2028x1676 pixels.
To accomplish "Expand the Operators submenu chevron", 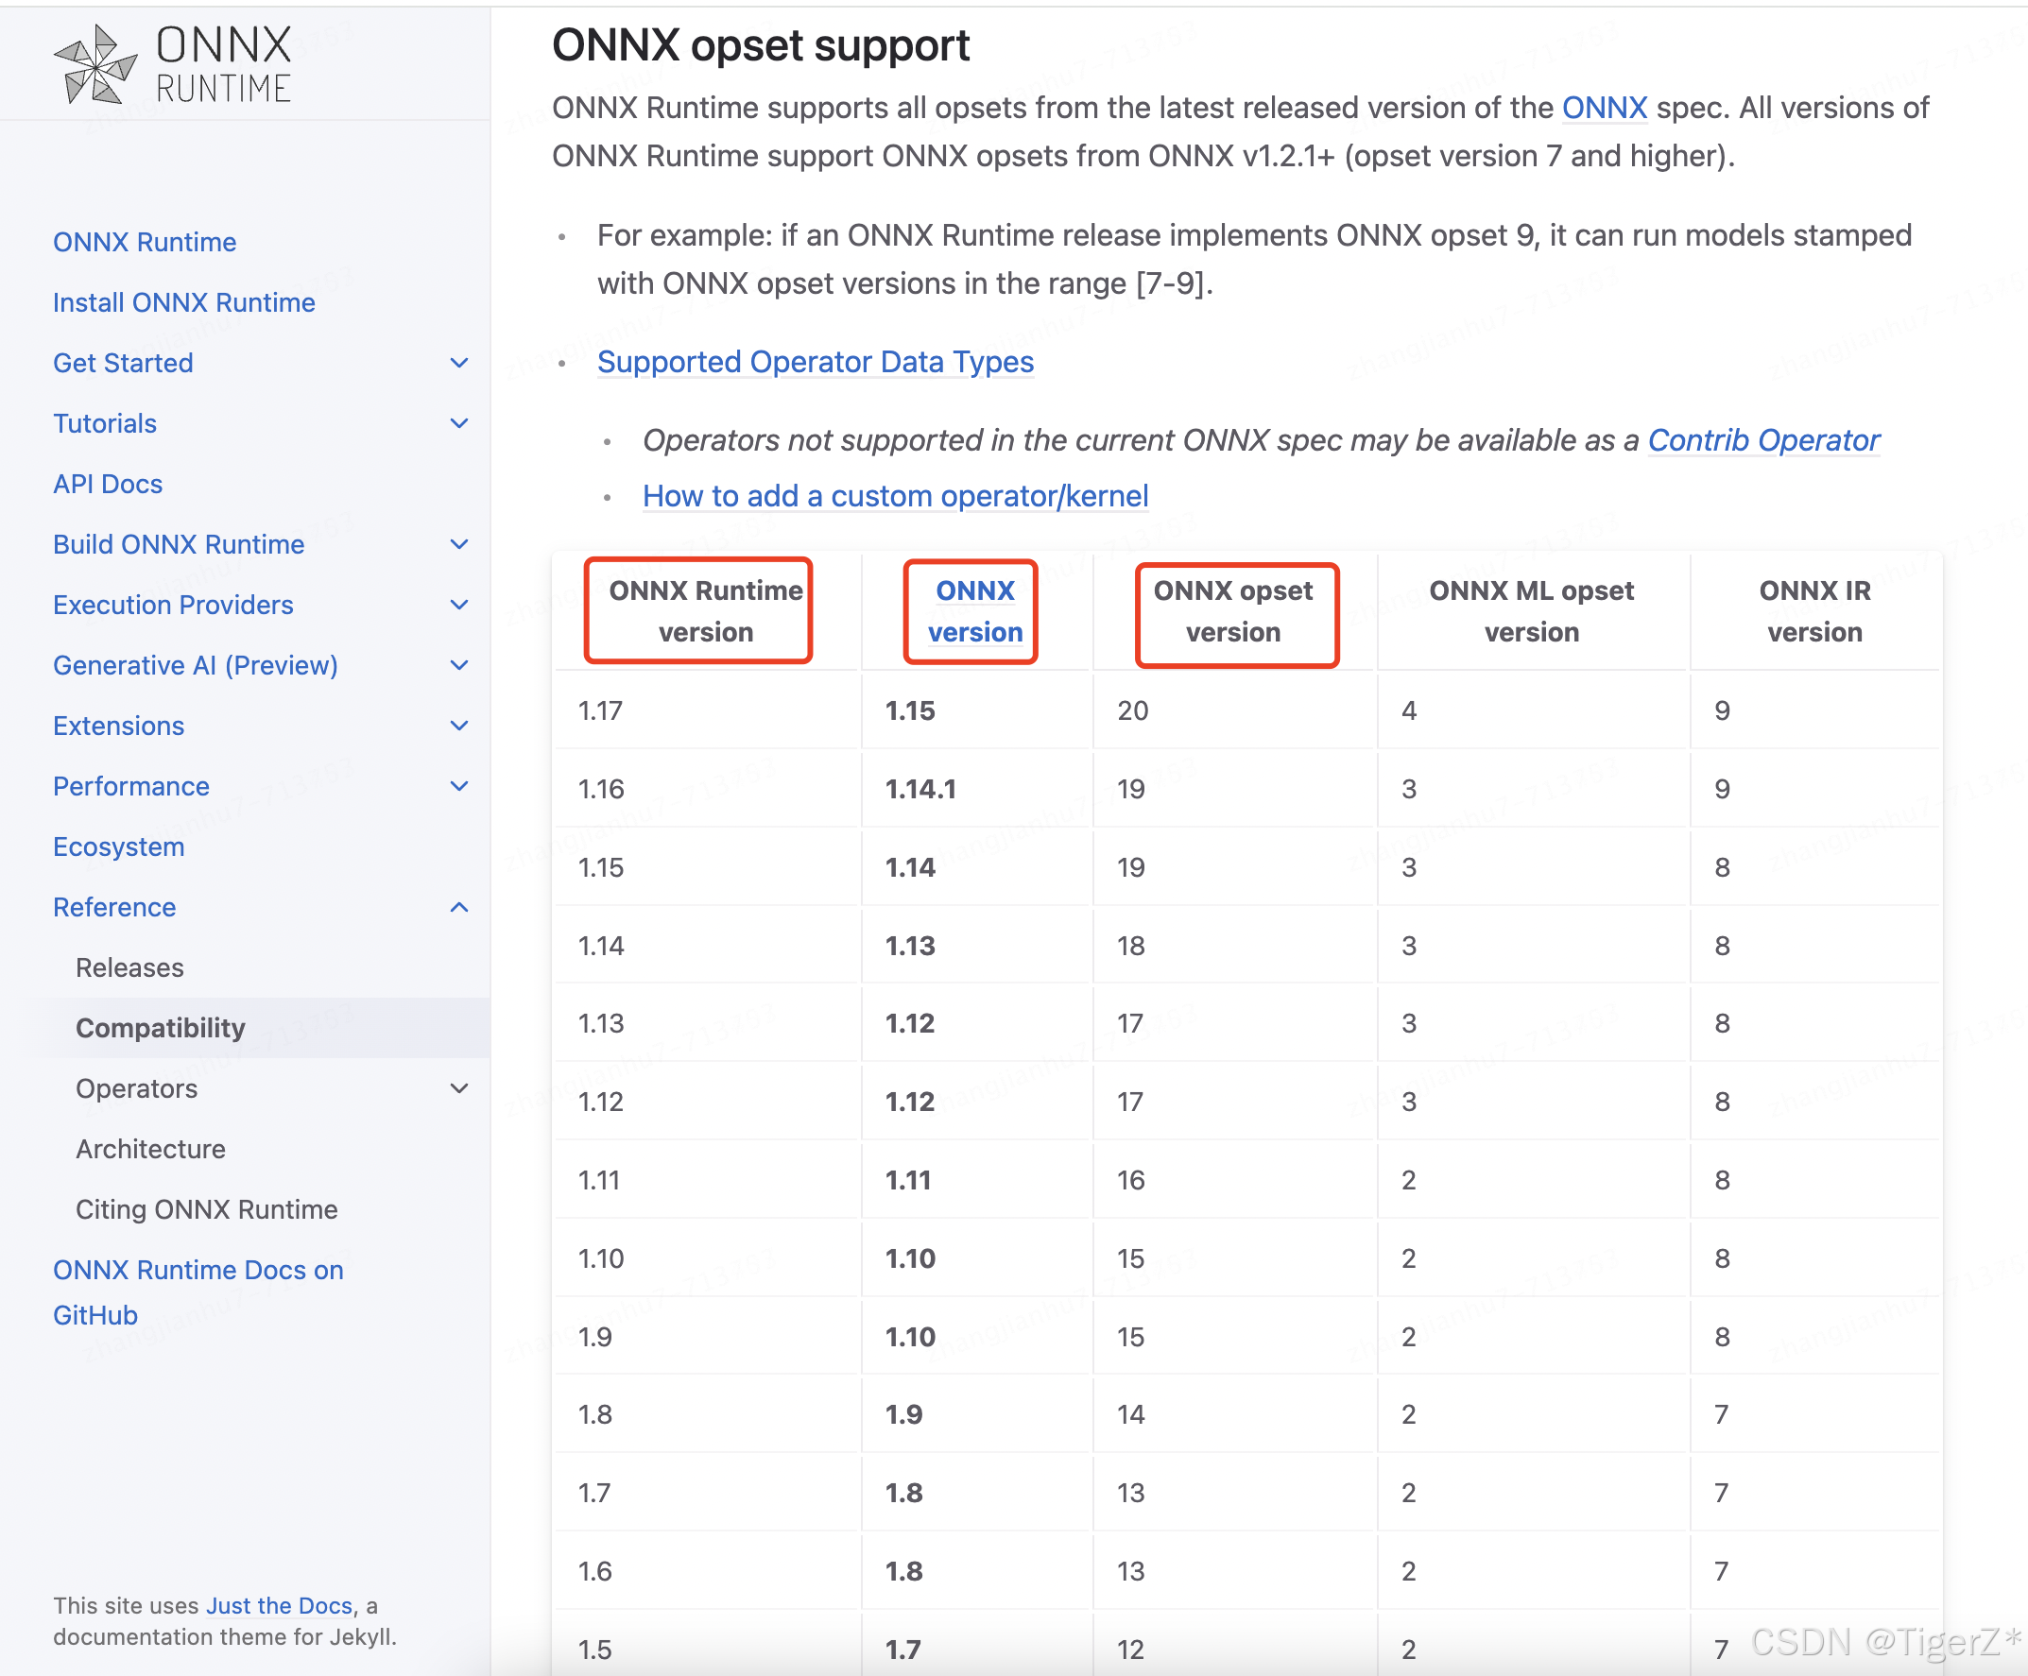I will (459, 1088).
